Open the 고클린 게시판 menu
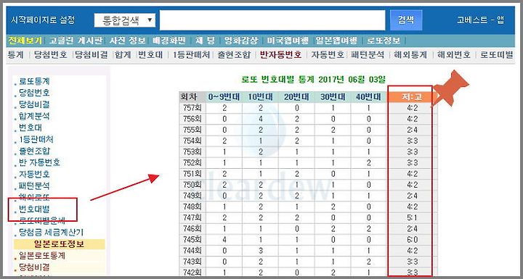 coord(76,41)
